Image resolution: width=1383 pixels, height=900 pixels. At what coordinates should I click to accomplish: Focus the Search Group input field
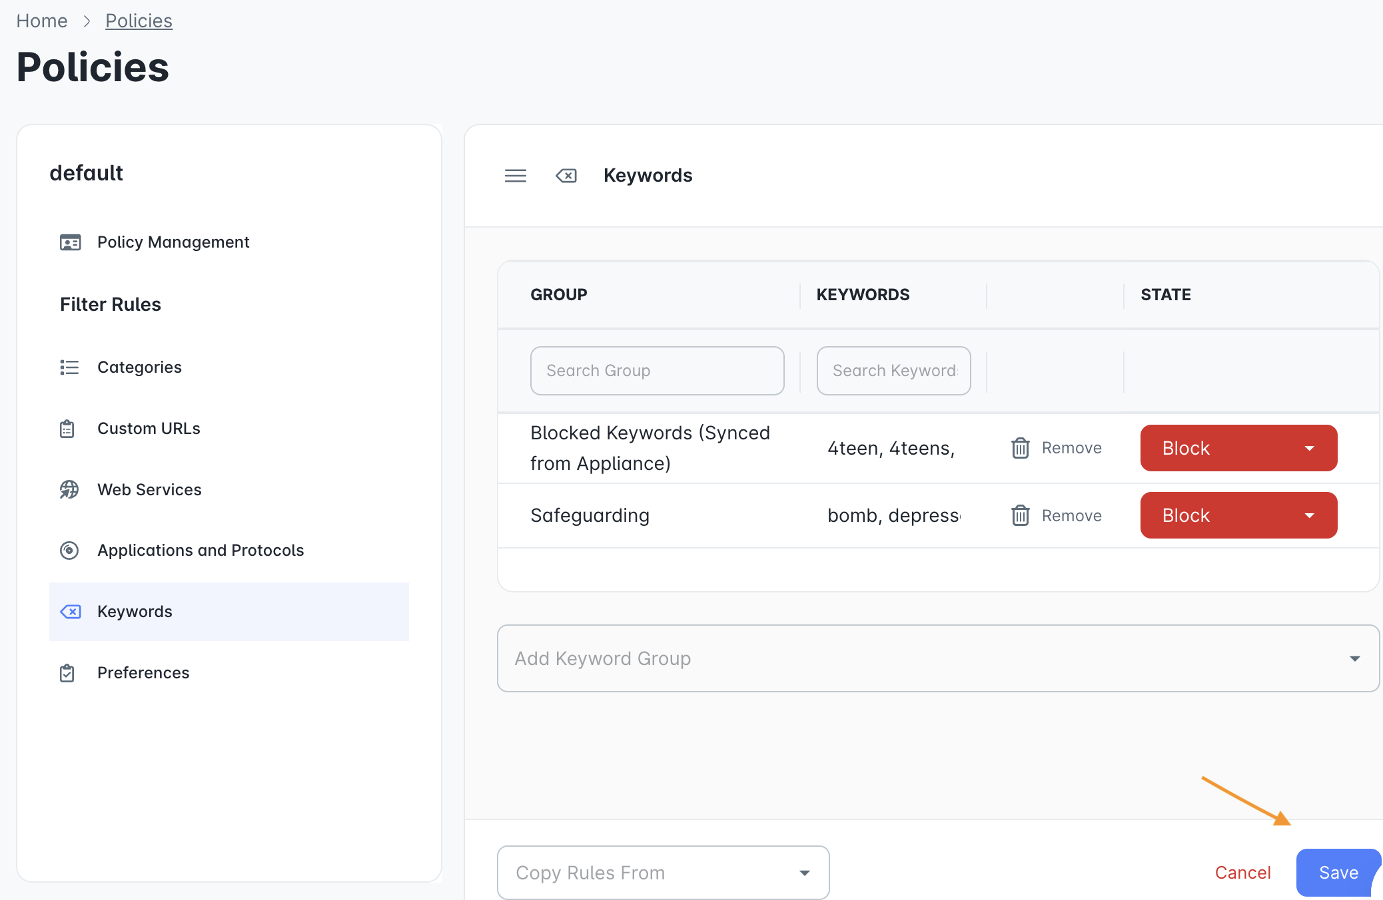(x=657, y=371)
